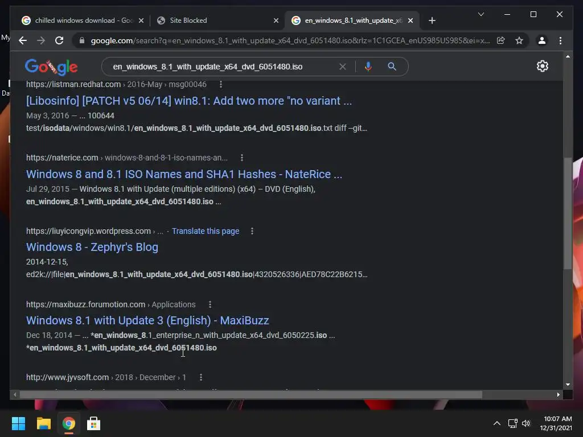Click the scroll up arrow

click(x=568, y=56)
